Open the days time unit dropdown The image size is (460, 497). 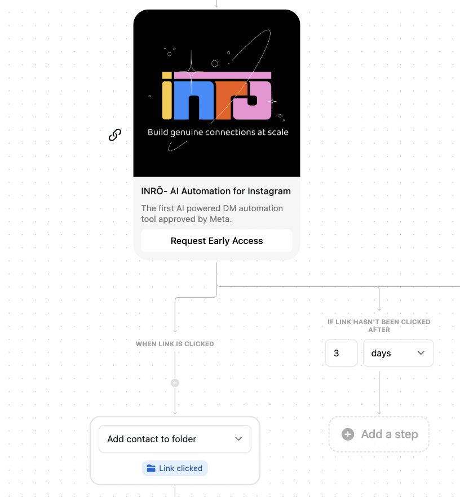(398, 353)
